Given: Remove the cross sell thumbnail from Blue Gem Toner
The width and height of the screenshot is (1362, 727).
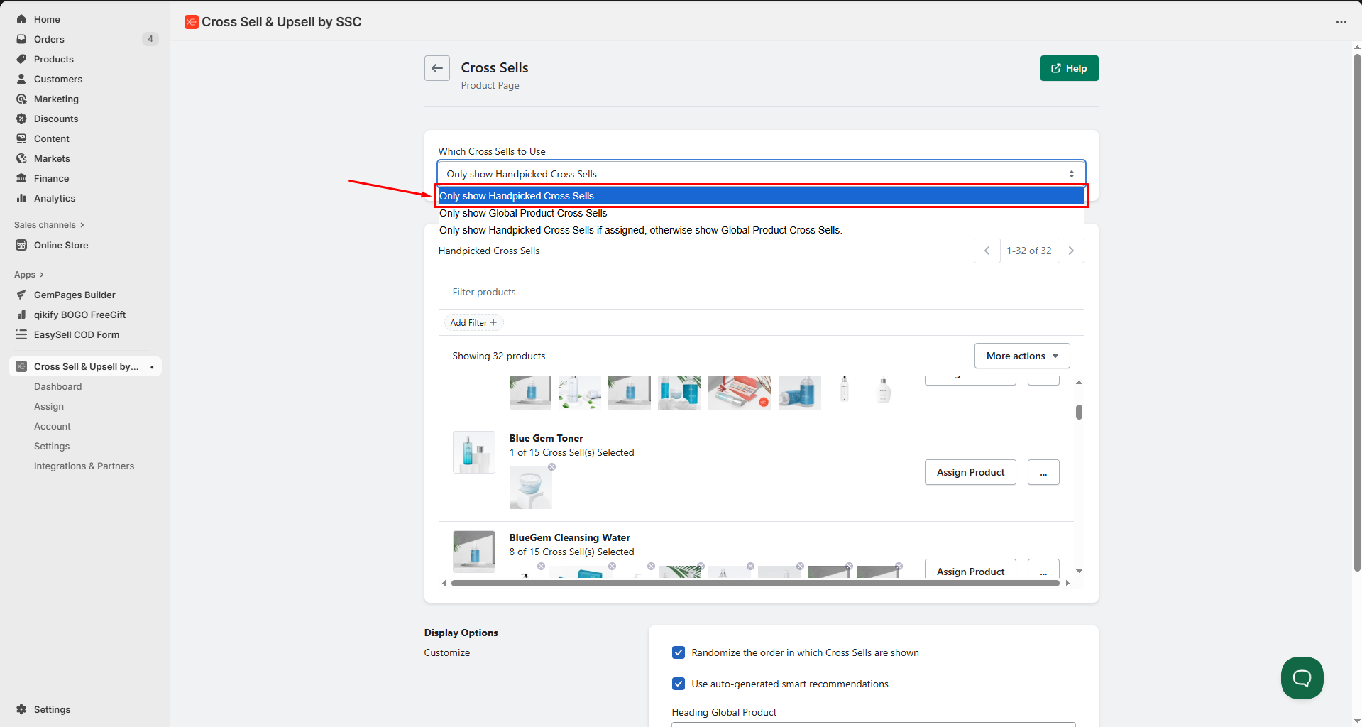Looking at the screenshot, I should click(551, 467).
